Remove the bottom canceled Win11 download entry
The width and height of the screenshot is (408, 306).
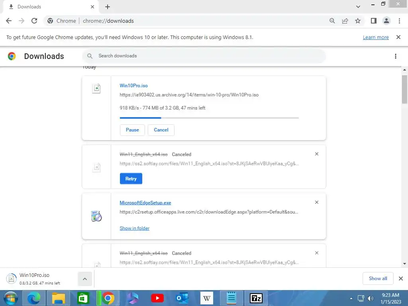[x=317, y=253]
